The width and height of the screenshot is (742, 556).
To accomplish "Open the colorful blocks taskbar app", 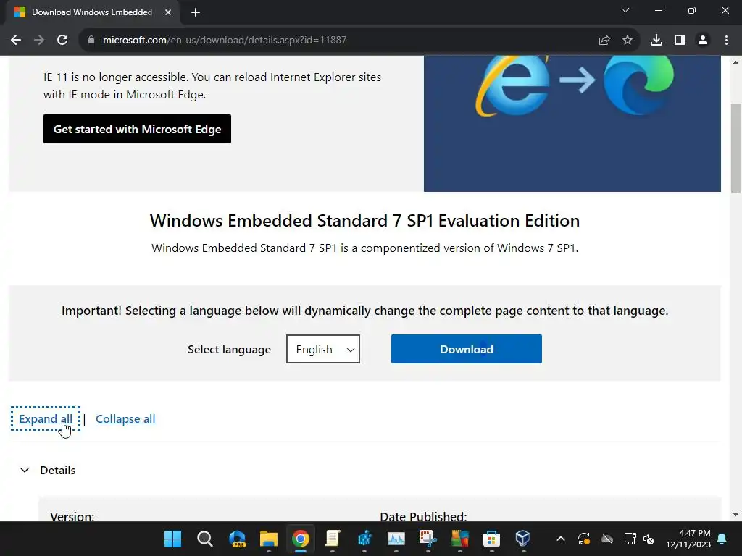I will coord(459,539).
